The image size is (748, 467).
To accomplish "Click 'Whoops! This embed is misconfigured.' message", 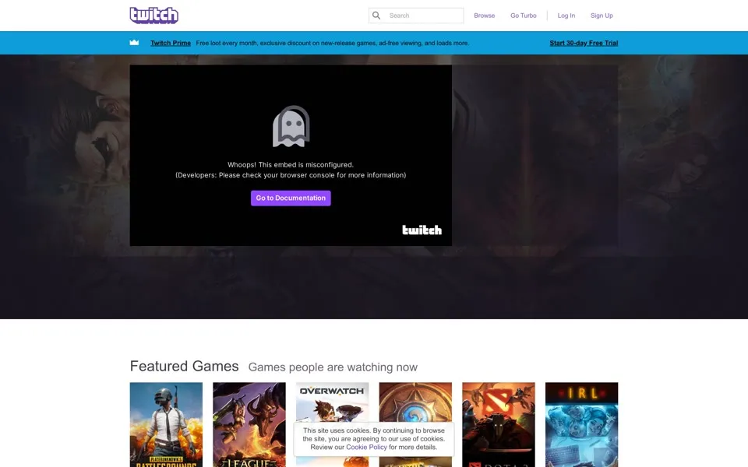I will tap(291, 165).
